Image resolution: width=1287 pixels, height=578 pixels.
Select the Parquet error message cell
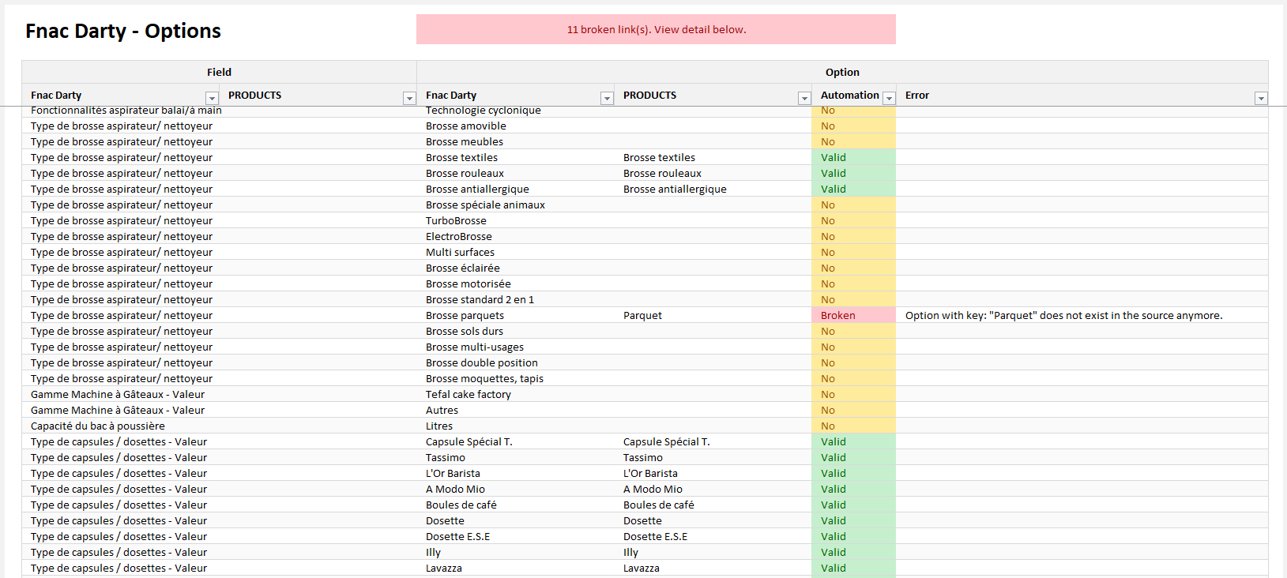(1063, 315)
